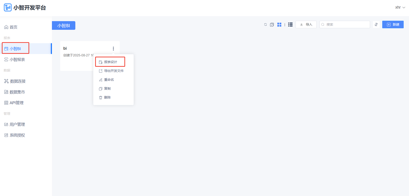Viewport: 409px width, 196px height.
Task: Switch to grid card view
Action: click(279, 25)
